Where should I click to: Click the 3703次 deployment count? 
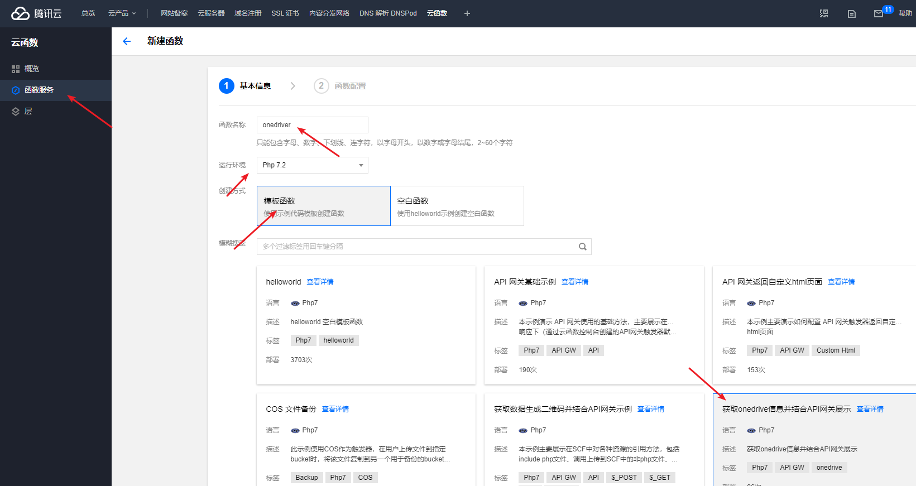coord(301,360)
